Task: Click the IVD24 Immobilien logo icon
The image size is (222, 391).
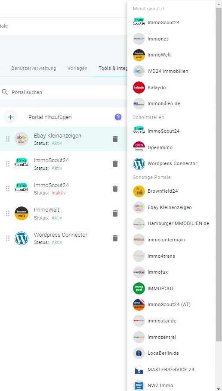Action: pos(139,71)
